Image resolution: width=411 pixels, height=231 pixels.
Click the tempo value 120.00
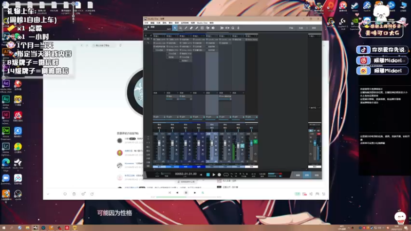coord(262,174)
